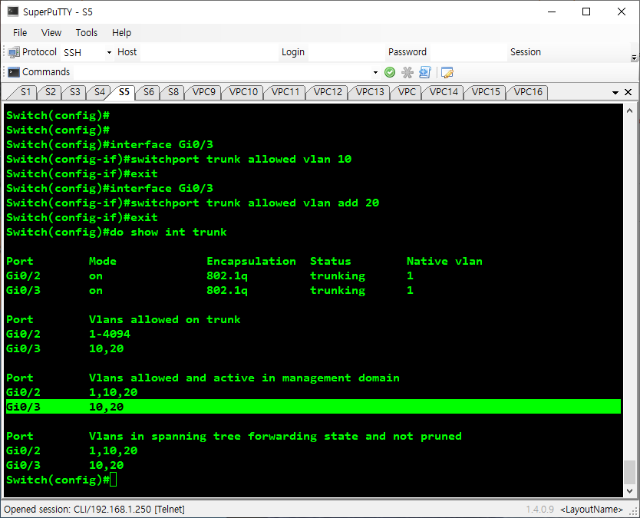Click the SuperPuTTY title bar app icon
Viewport: 640px width, 518px height.
tap(13, 12)
